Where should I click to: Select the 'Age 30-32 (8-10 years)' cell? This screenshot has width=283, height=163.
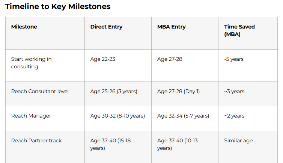pyautogui.click(x=117, y=116)
